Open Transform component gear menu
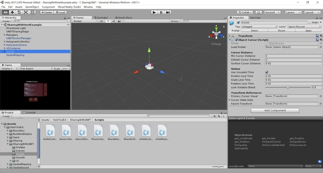The width and height of the screenshot is (323, 173). click(x=321, y=36)
